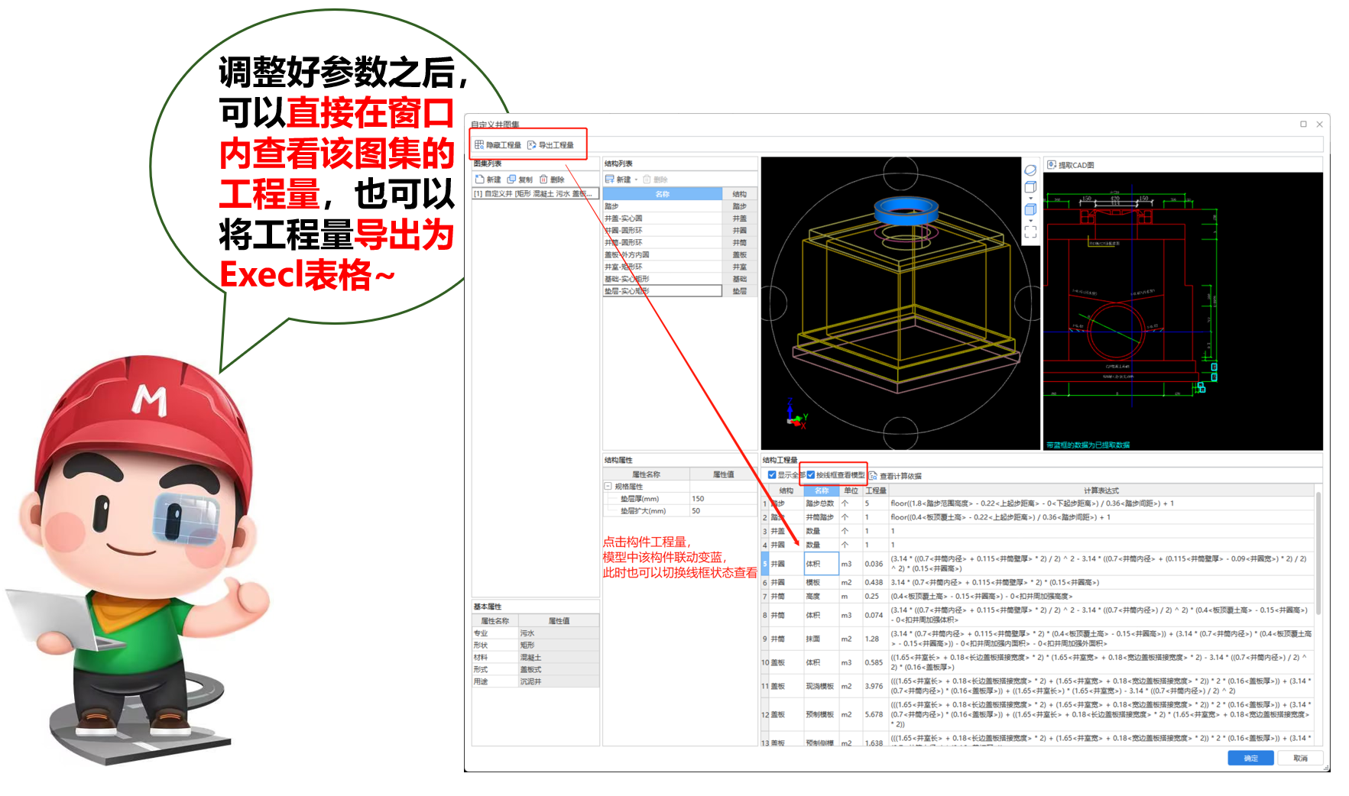
Task: Click the 隐藏工程量 toolbar button
Action: (498, 145)
